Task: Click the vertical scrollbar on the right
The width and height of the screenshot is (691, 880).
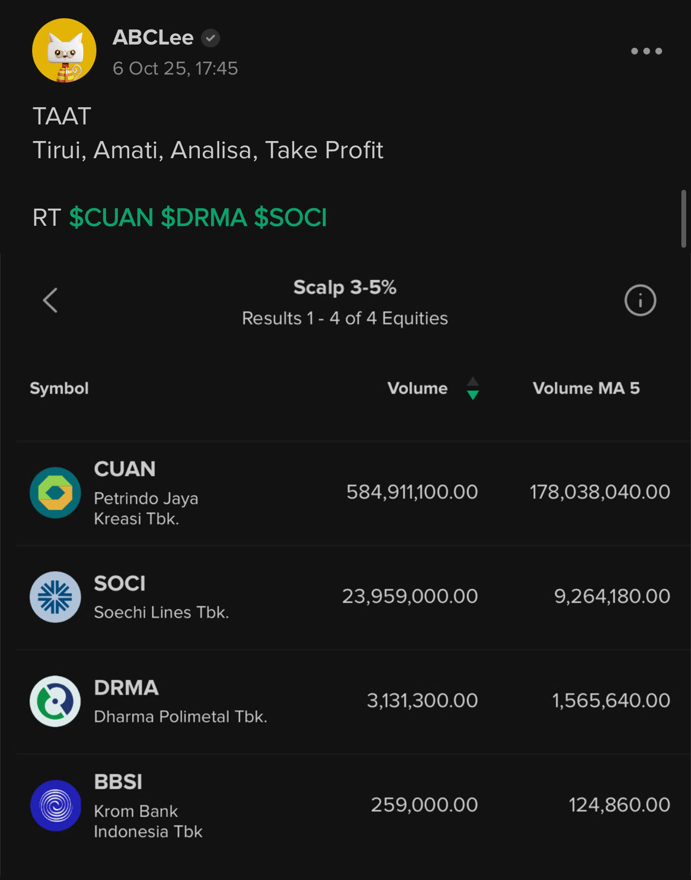Action: [x=684, y=219]
